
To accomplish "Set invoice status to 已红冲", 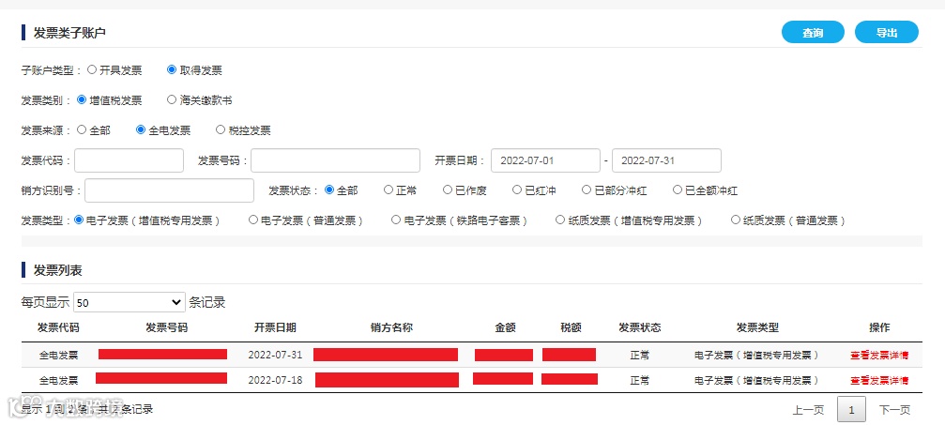I will pos(516,190).
